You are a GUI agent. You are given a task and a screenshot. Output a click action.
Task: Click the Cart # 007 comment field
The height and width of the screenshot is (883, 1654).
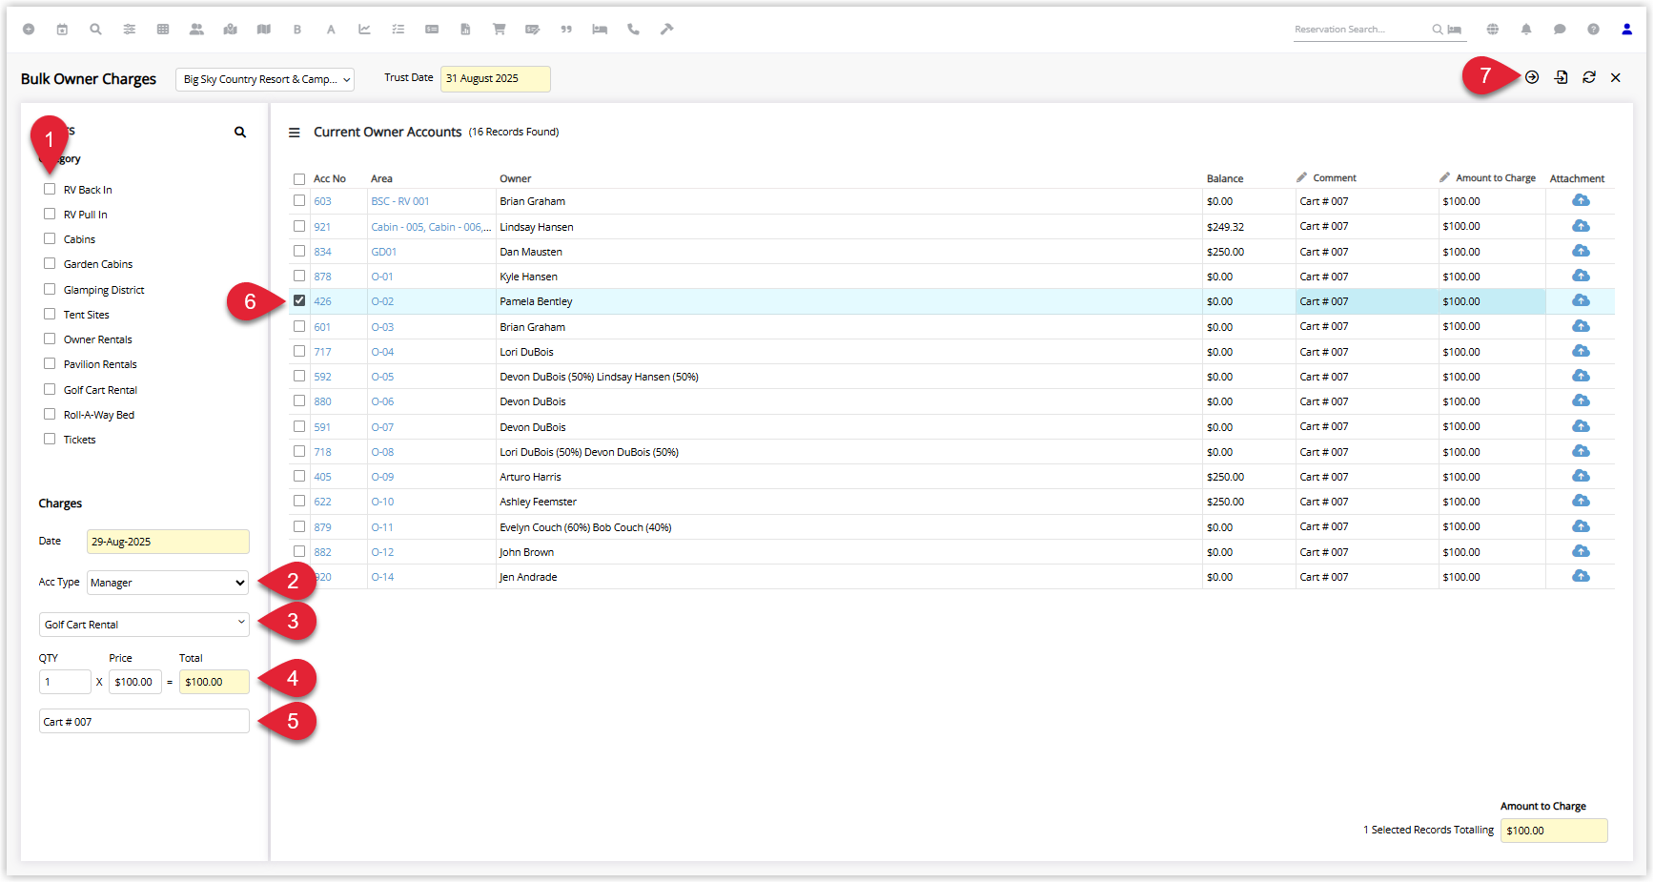pyautogui.click(x=144, y=722)
